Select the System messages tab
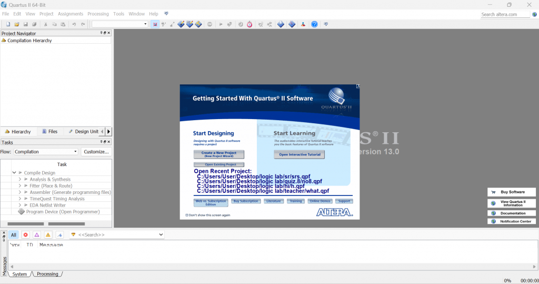 click(19, 274)
